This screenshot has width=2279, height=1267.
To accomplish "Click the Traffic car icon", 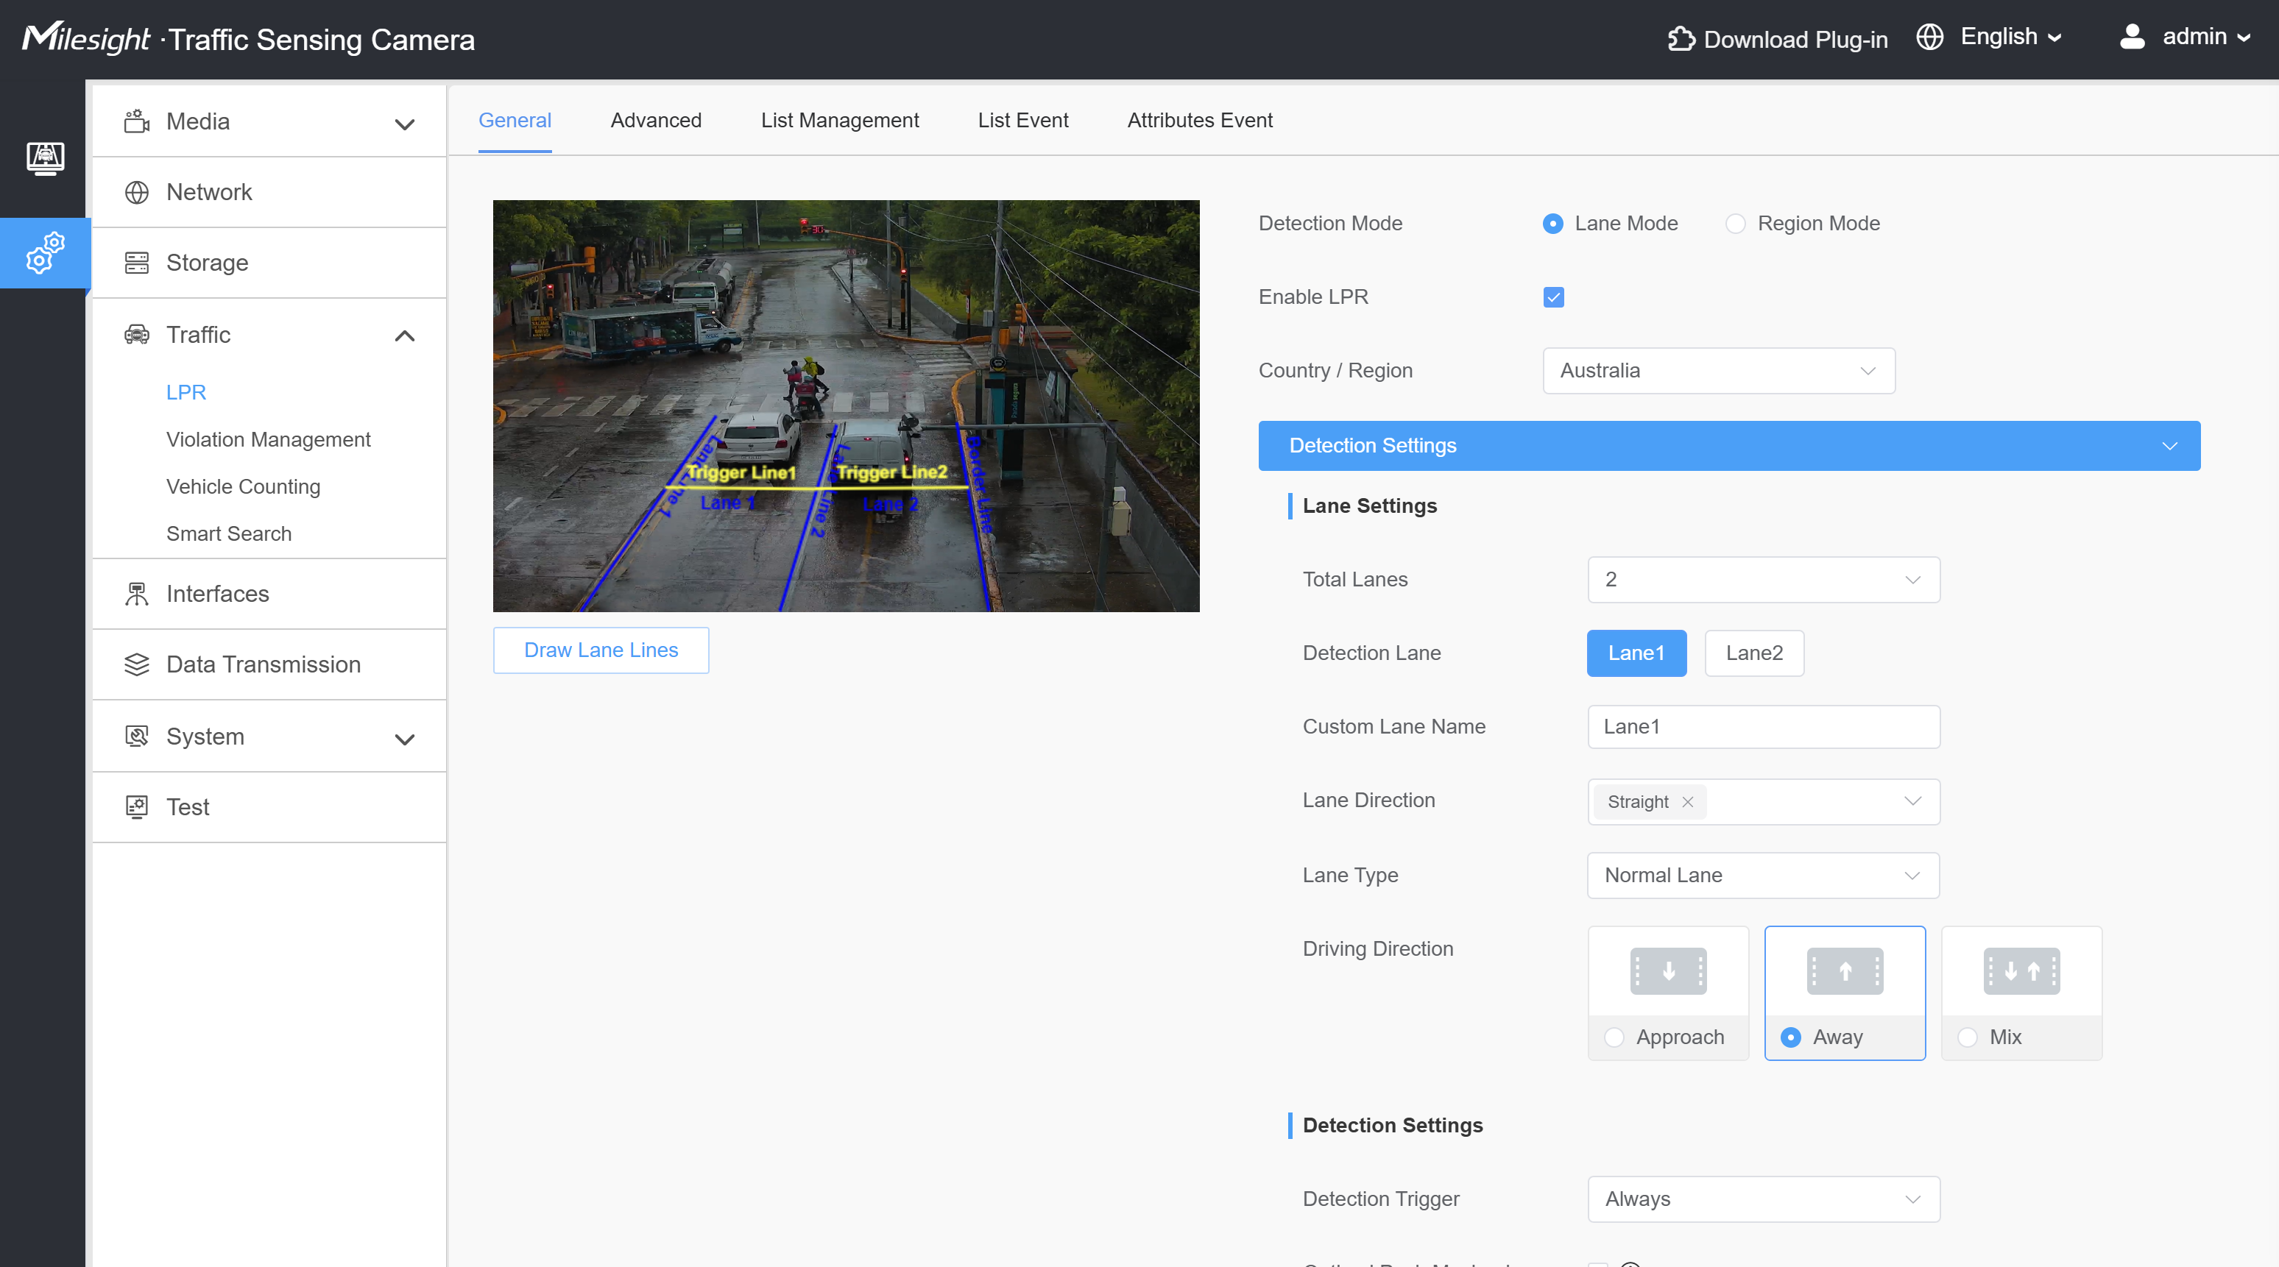I will 136,334.
